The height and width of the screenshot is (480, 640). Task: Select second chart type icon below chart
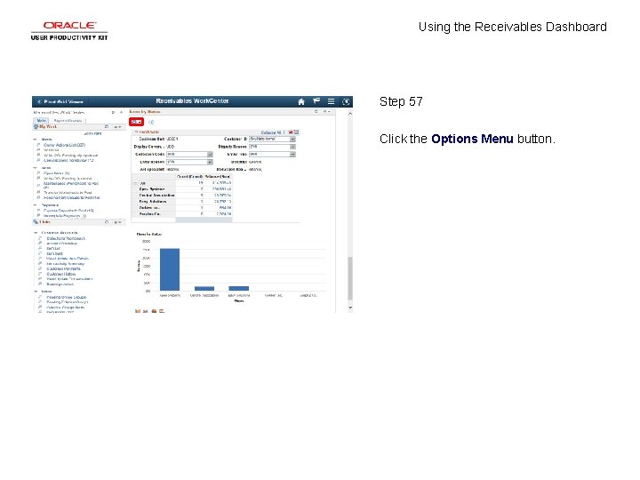(x=146, y=311)
